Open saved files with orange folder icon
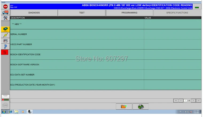 pyautogui.click(x=124, y=107)
